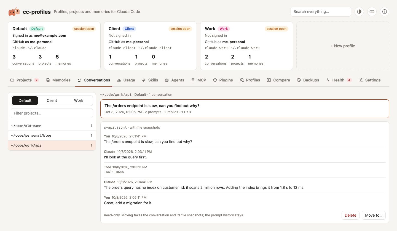The image size is (397, 231).
Task: Click the red 2 badge on Projects
Action: pyautogui.click(x=36, y=80)
